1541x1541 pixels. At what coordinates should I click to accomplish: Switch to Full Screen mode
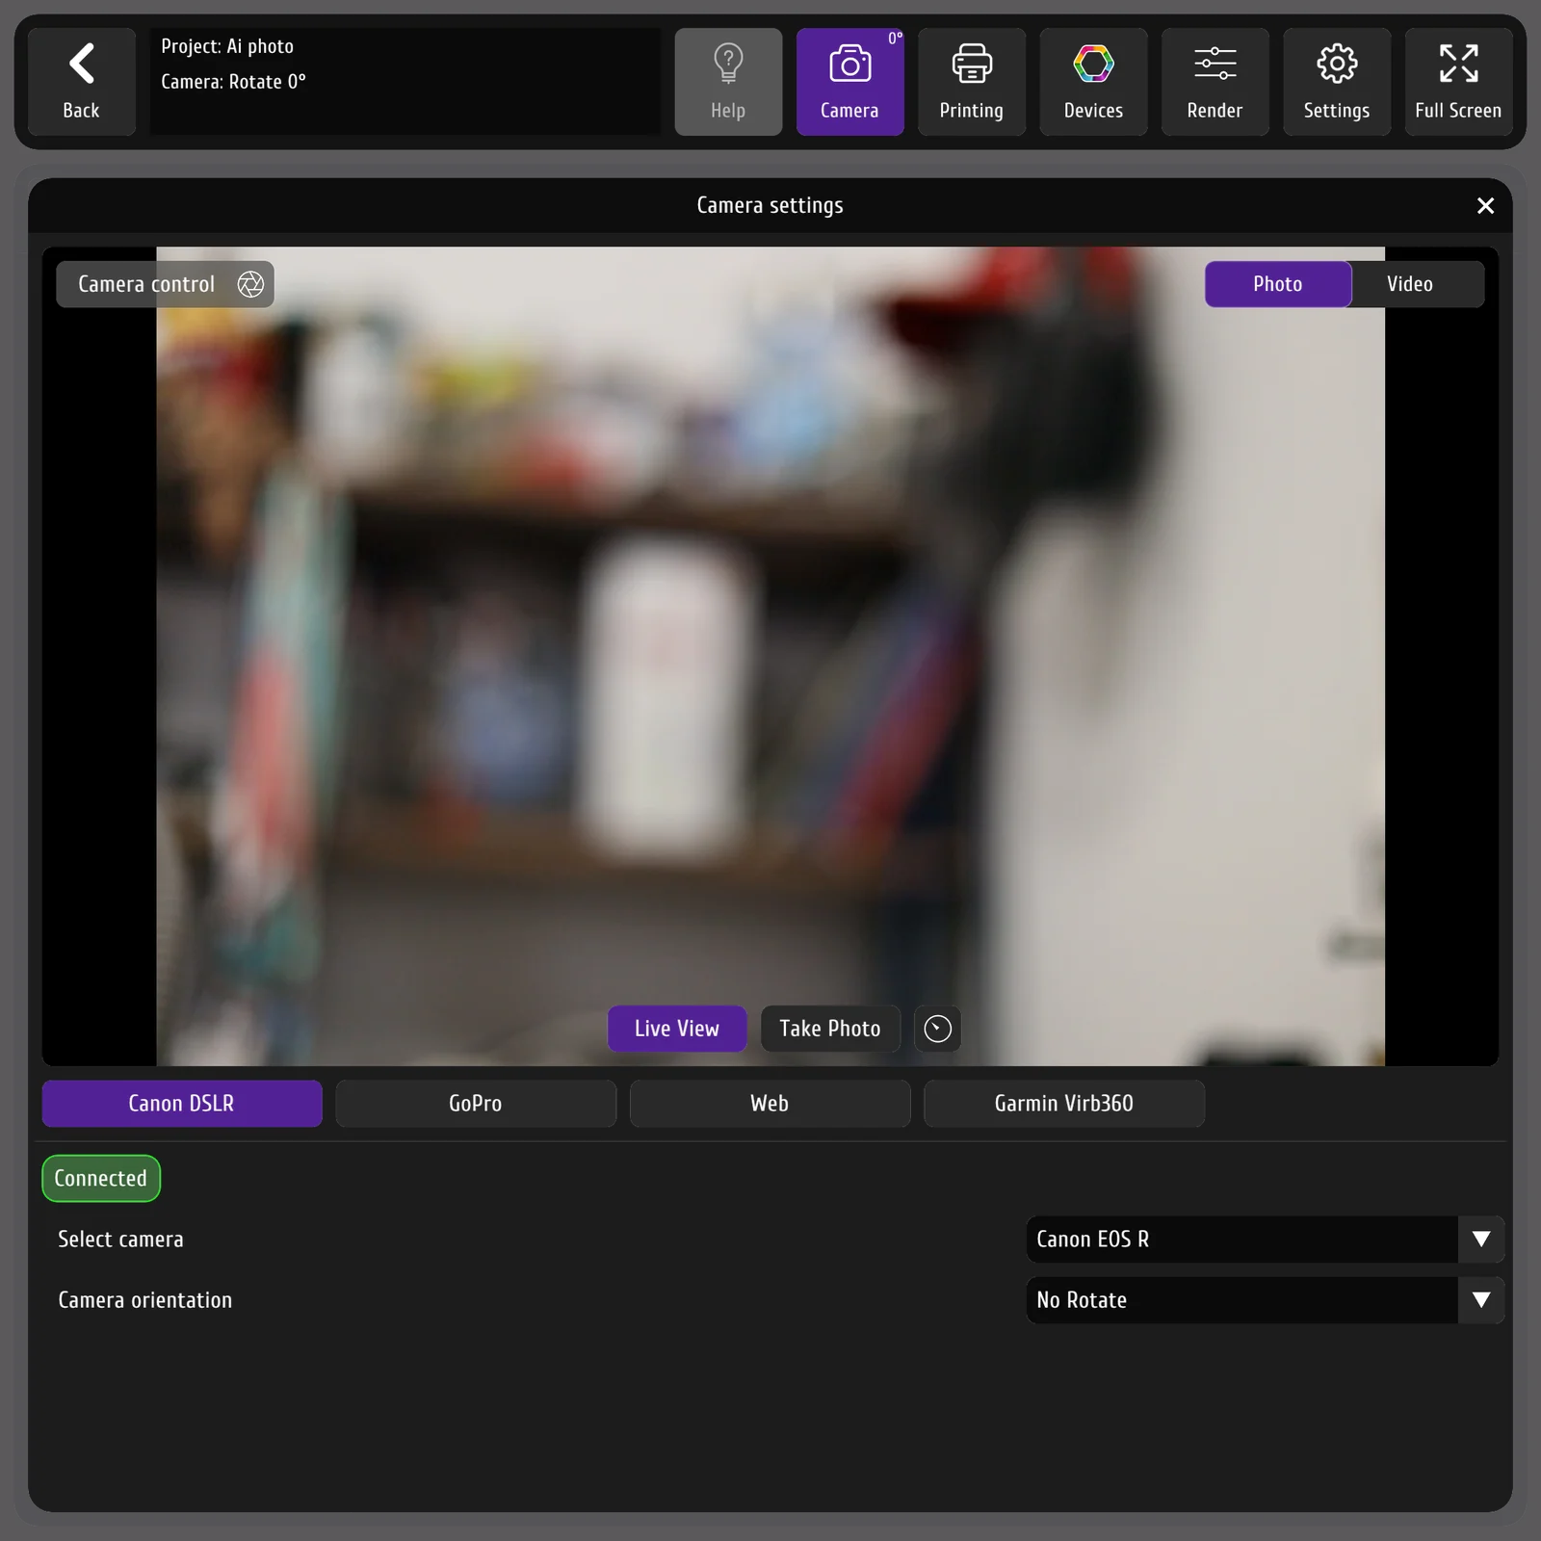(x=1458, y=82)
